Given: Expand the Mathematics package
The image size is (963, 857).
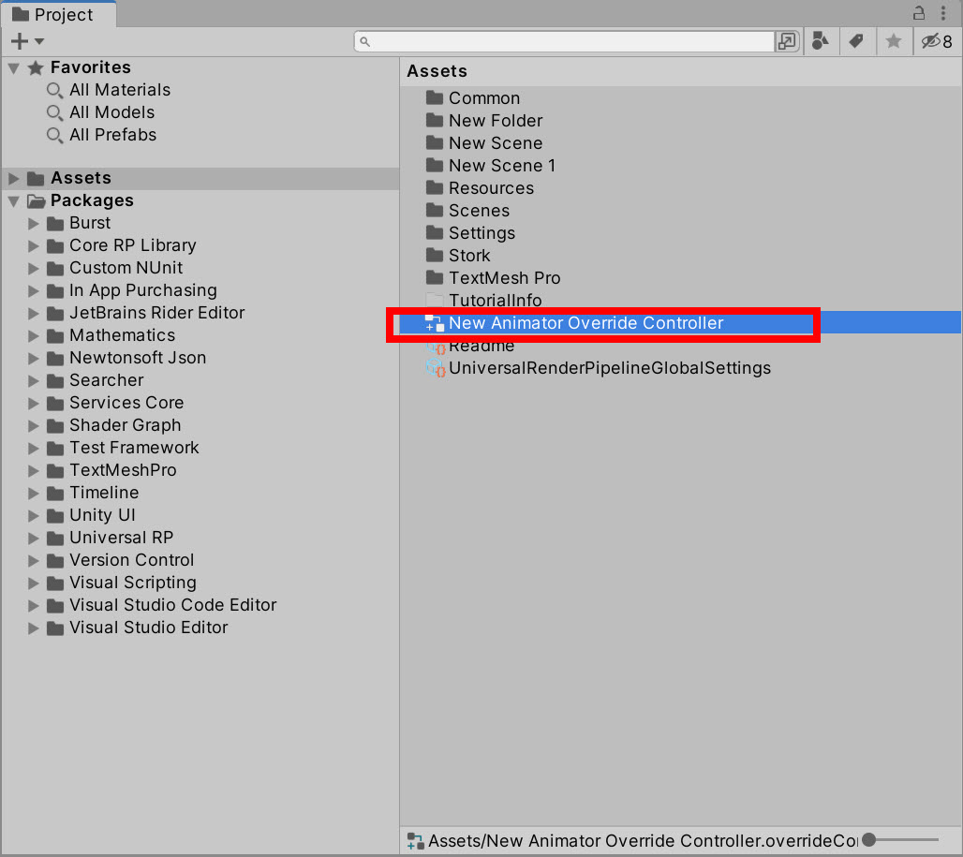Looking at the screenshot, I should pos(33,336).
